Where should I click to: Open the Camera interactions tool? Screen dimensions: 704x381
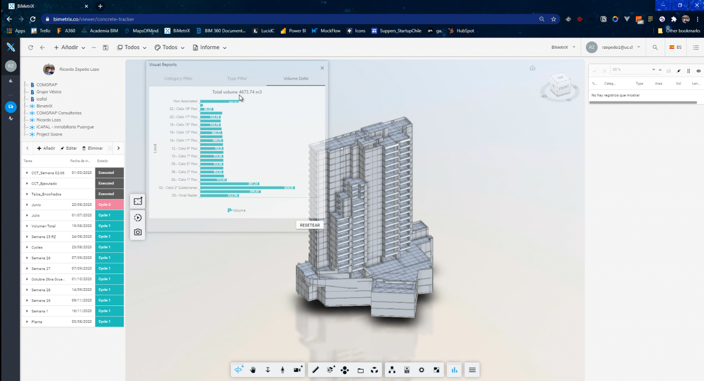pyautogui.click(x=298, y=370)
